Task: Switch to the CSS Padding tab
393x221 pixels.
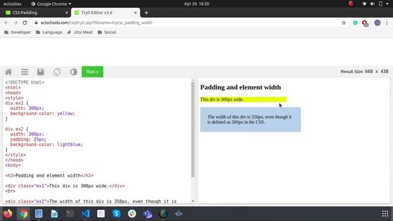Action: pyautogui.click(x=35, y=12)
